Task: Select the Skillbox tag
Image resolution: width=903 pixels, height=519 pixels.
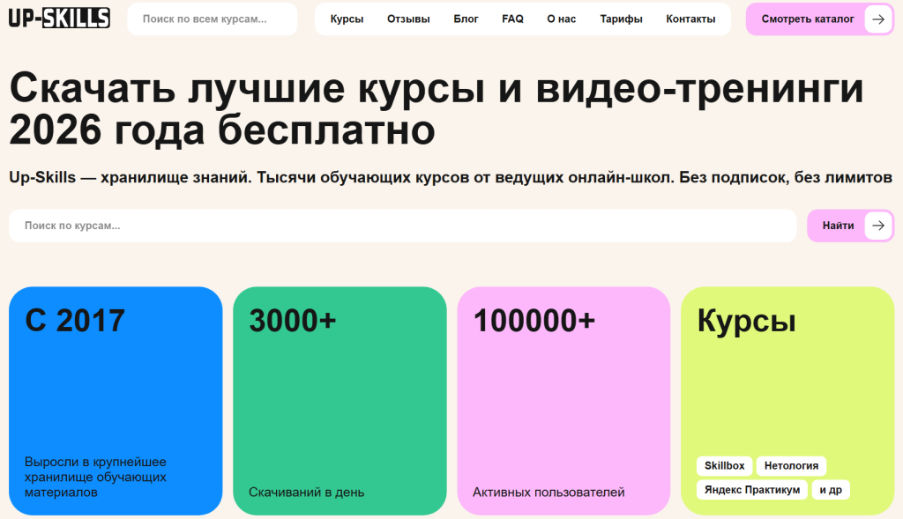Action: 724,465
